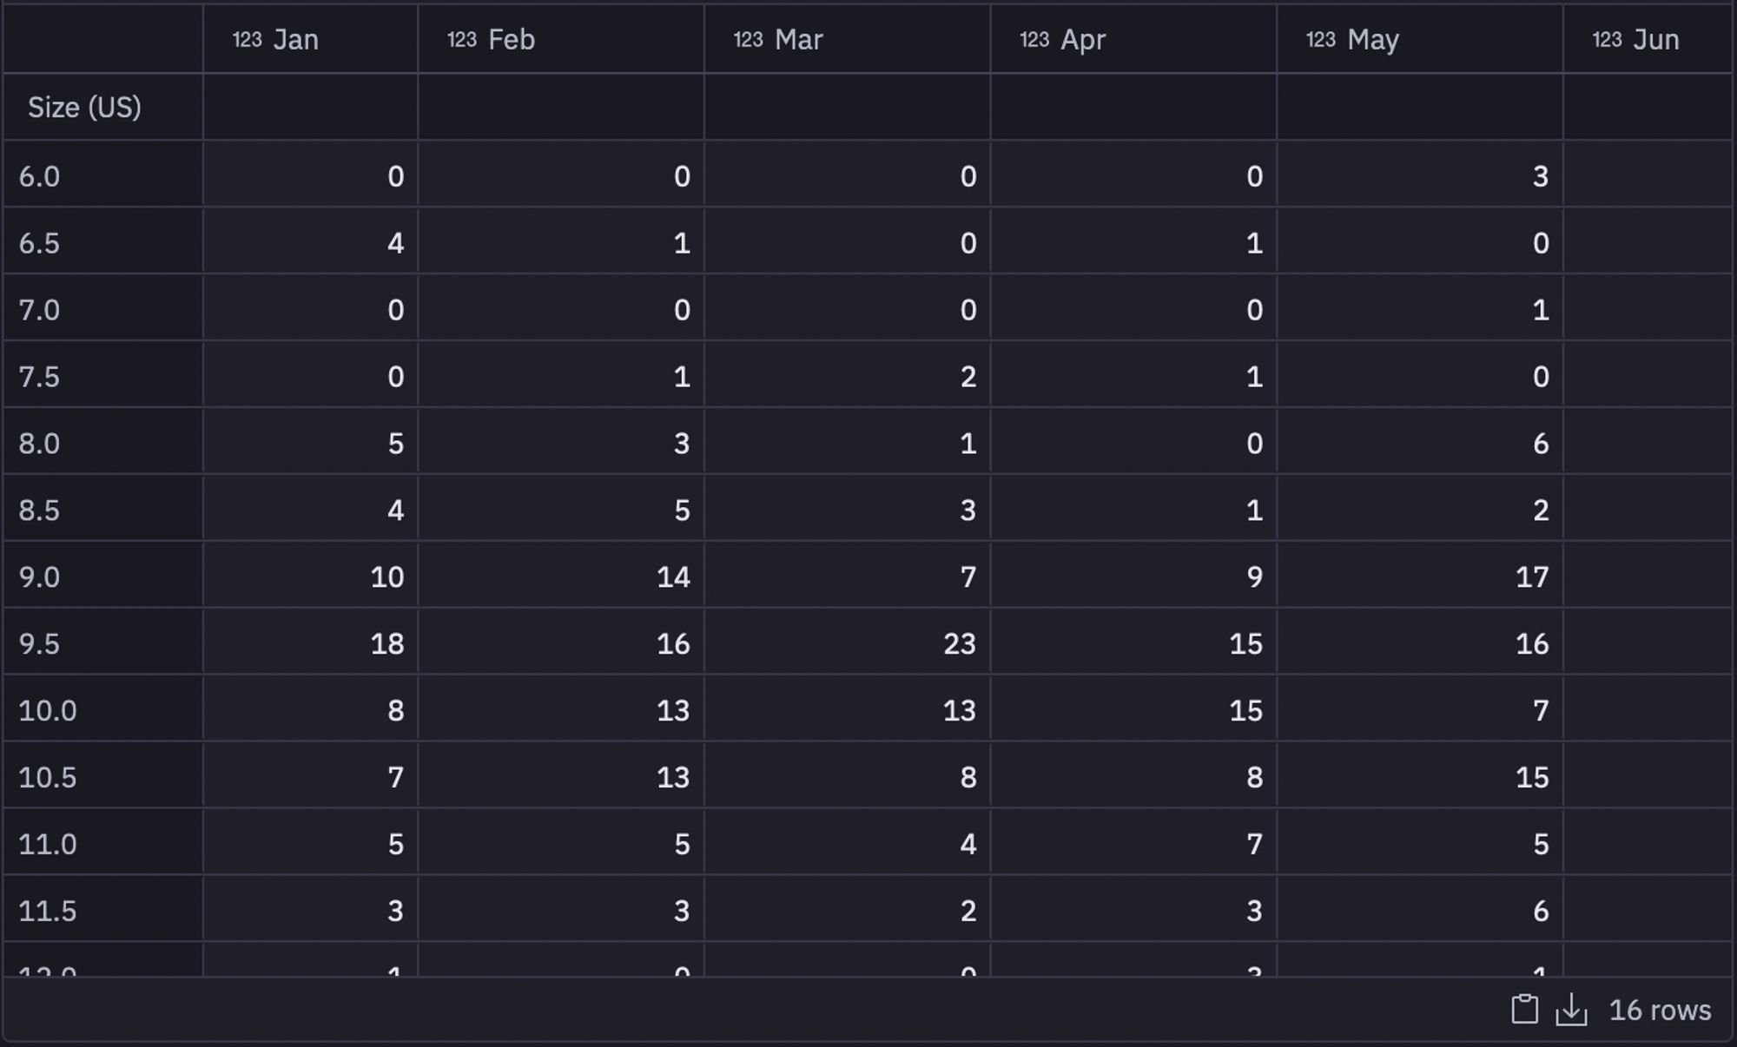Select the Jan column header
This screenshot has width=1737, height=1047.
(x=310, y=39)
